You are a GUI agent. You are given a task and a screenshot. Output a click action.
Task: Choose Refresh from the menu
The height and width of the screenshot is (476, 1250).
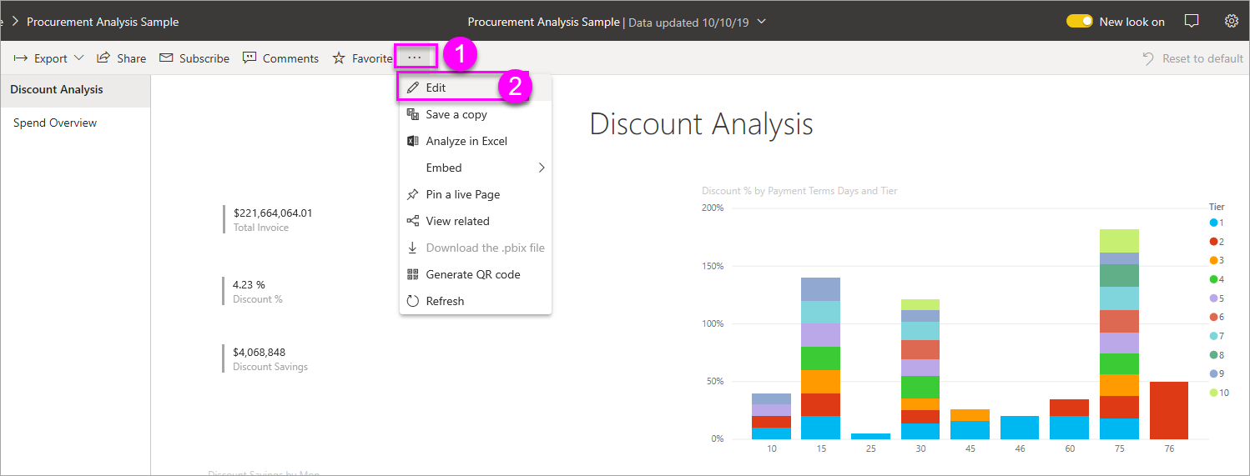(x=475, y=301)
